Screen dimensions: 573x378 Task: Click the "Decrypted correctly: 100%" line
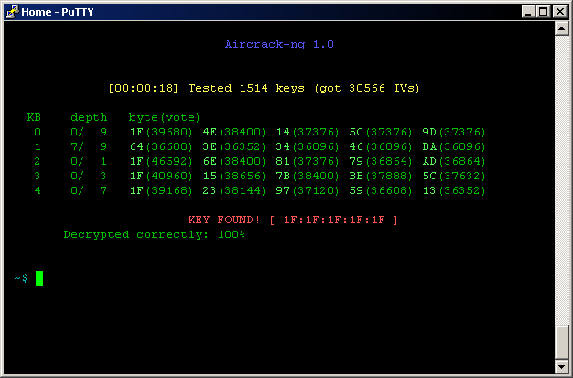154,234
